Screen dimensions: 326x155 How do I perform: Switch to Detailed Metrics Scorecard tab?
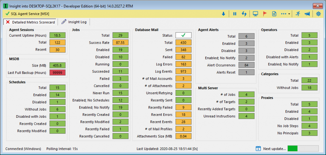(x=30, y=22)
